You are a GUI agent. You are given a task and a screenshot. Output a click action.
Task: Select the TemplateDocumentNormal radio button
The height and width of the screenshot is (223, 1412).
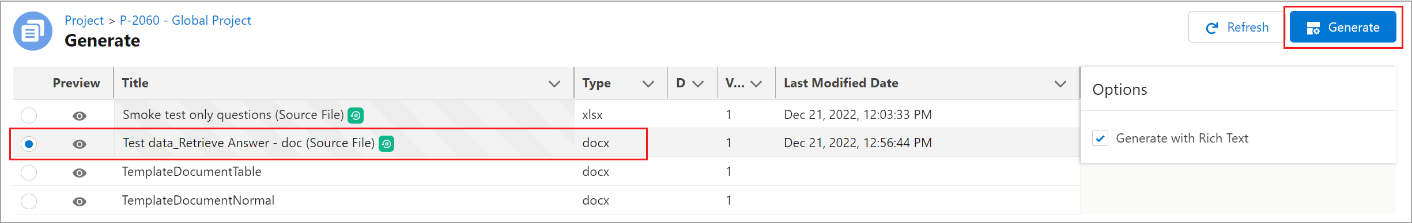tap(29, 201)
